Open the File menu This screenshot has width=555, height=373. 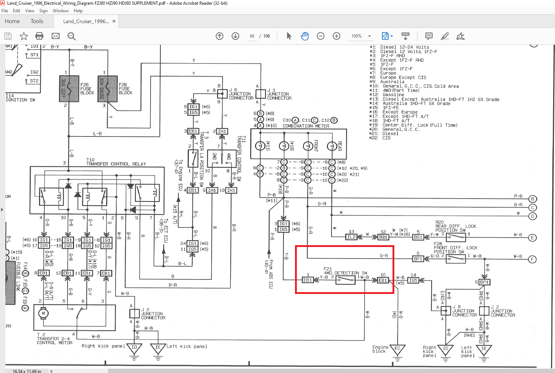[x=5, y=11]
